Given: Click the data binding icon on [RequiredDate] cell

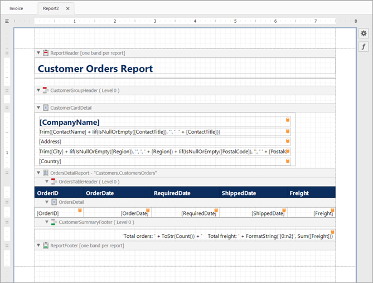Looking at the screenshot, I should pos(216,210).
